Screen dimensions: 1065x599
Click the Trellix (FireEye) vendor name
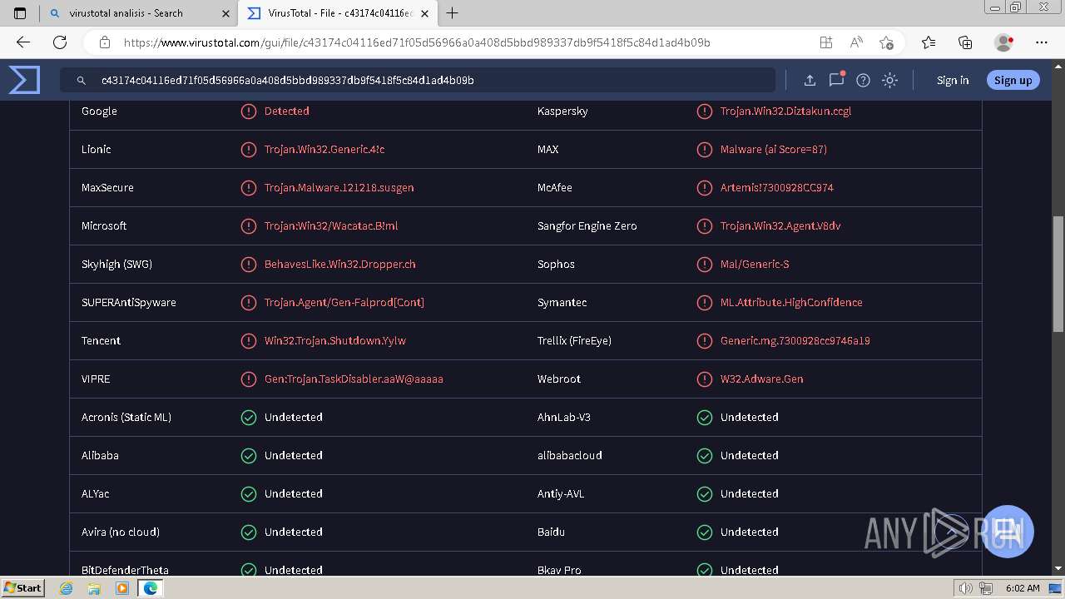pos(574,341)
